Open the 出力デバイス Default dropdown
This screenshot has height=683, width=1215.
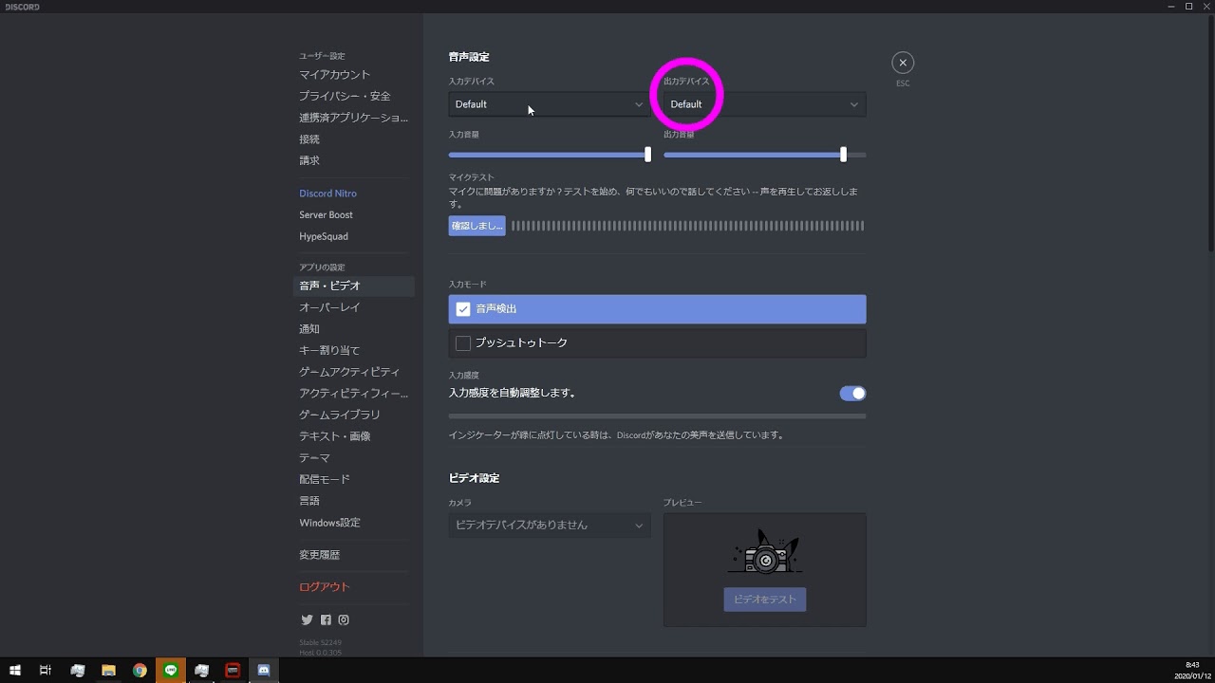click(764, 104)
